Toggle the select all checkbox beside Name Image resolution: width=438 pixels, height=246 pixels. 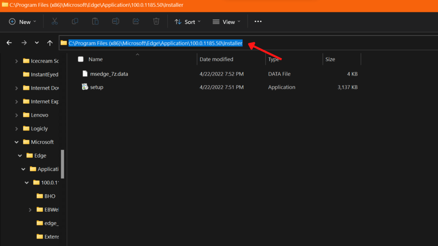tap(81, 59)
